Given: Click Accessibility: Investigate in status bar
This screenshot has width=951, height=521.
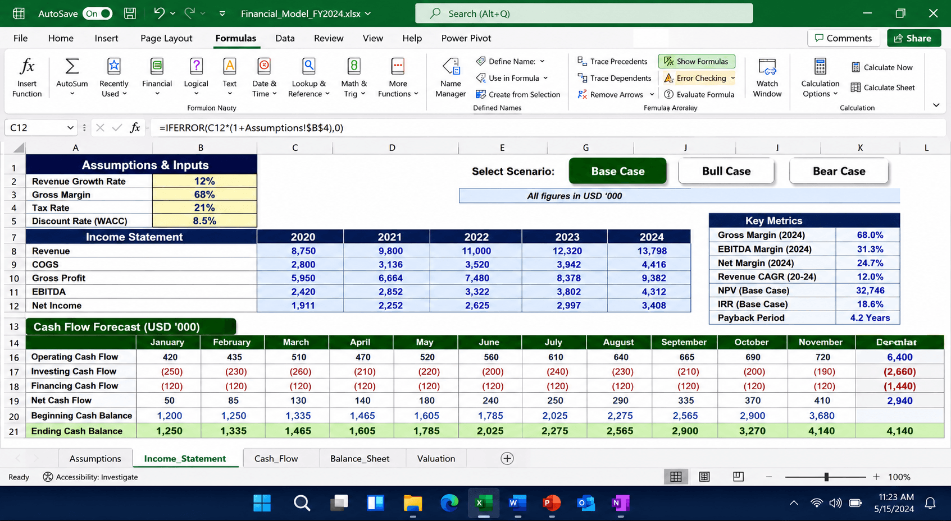Looking at the screenshot, I should click(x=90, y=477).
